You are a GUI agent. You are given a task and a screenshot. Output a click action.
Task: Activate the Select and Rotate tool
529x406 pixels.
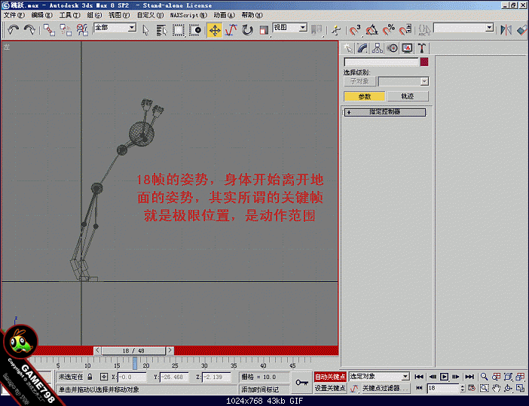pyautogui.click(x=247, y=30)
